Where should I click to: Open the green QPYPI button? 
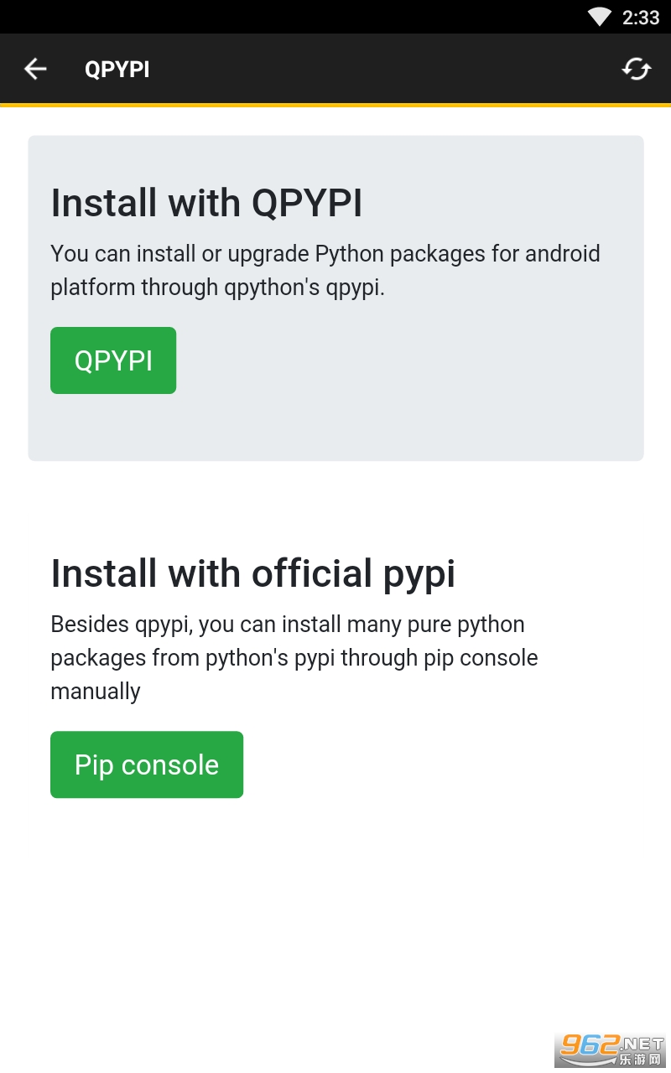coord(113,360)
